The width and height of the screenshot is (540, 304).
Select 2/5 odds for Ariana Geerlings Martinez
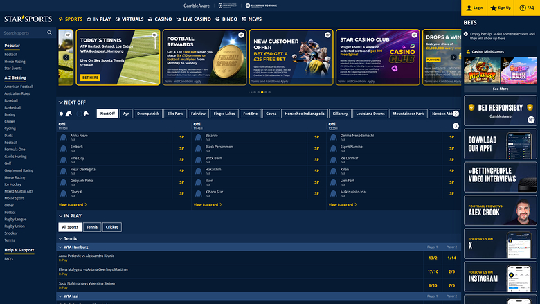(x=451, y=271)
